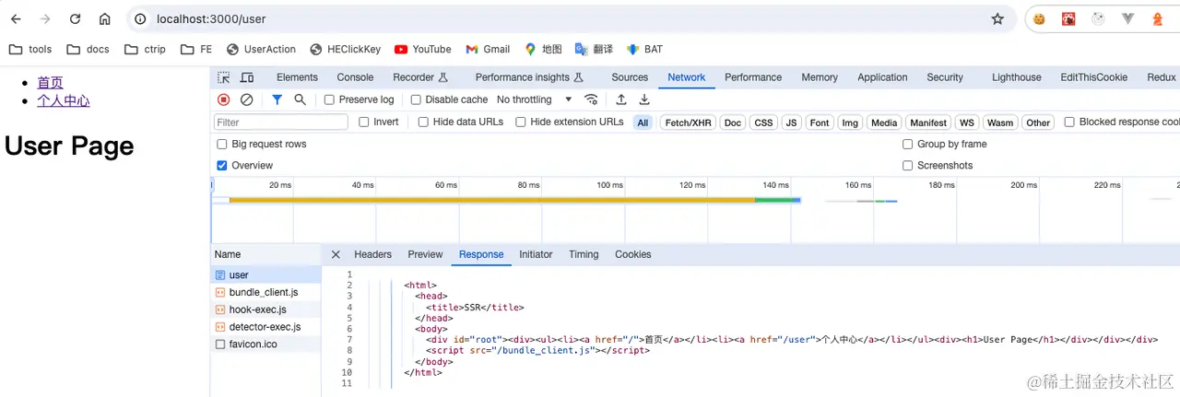Activate the inspect element picker icon
Image resolution: width=1180 pixels, height=397 pixels.
(224, 77)
